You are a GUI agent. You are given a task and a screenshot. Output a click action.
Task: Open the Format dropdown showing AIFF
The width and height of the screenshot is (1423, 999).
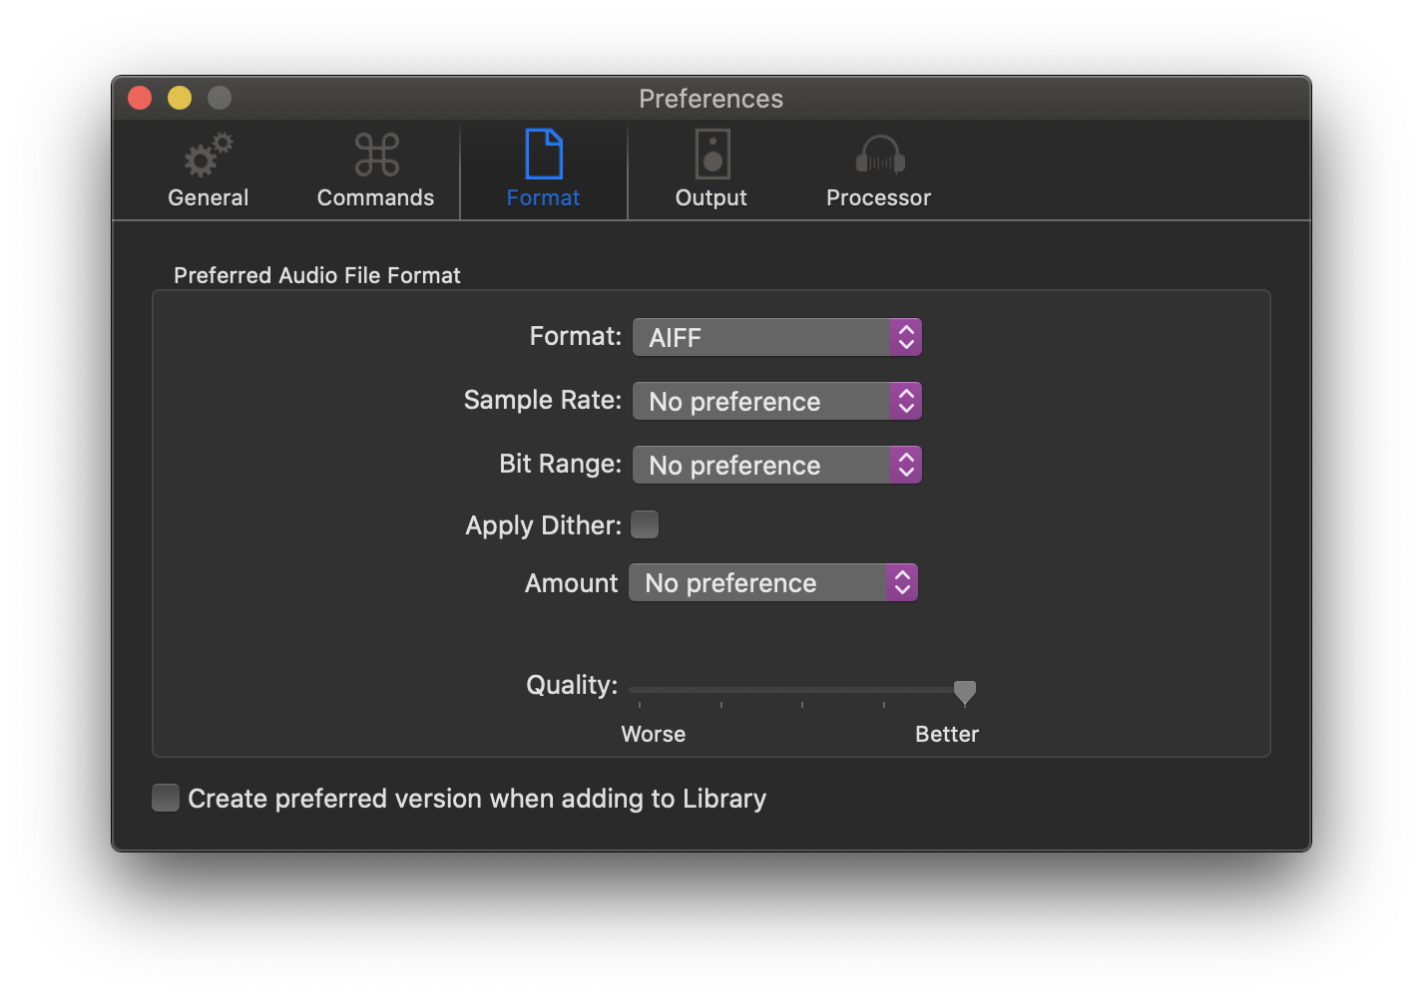pos(761,338)
